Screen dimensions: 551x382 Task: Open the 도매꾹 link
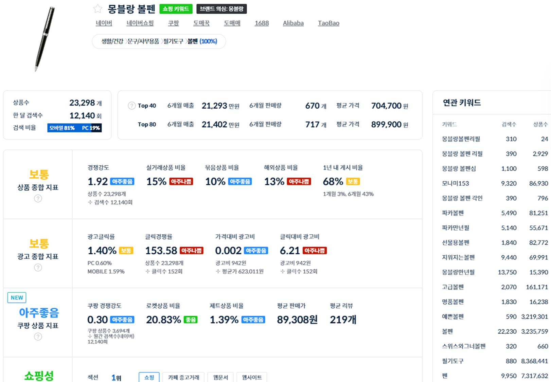[x=201, y=23]
